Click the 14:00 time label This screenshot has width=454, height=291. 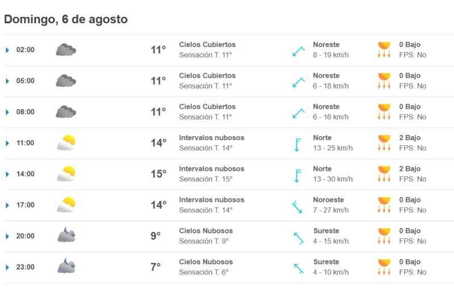click(x=26, y=174)
